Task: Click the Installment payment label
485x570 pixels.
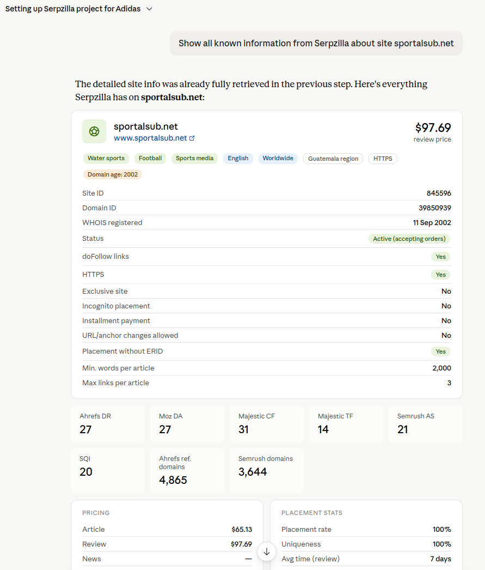Action: pos(116,320)
